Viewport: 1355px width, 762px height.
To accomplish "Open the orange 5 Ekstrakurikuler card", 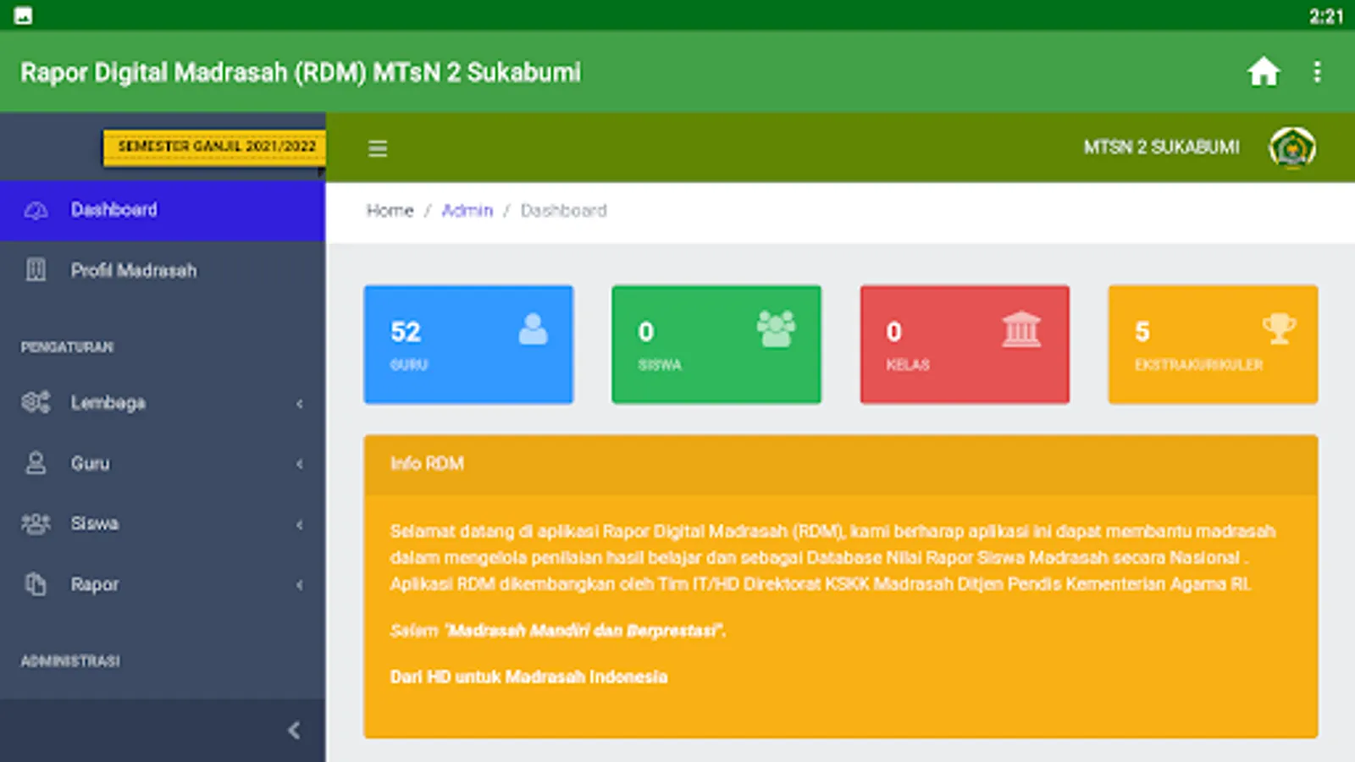I will pyautogui.click(x=1213, y=344).
